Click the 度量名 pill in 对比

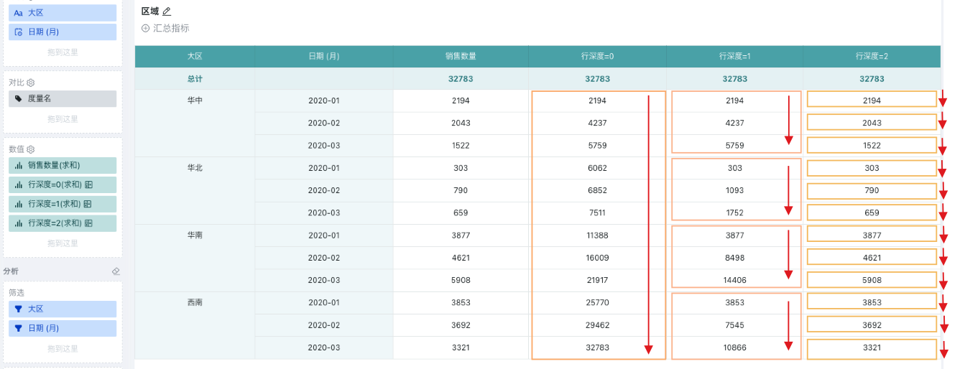click(x=63, y=98)
